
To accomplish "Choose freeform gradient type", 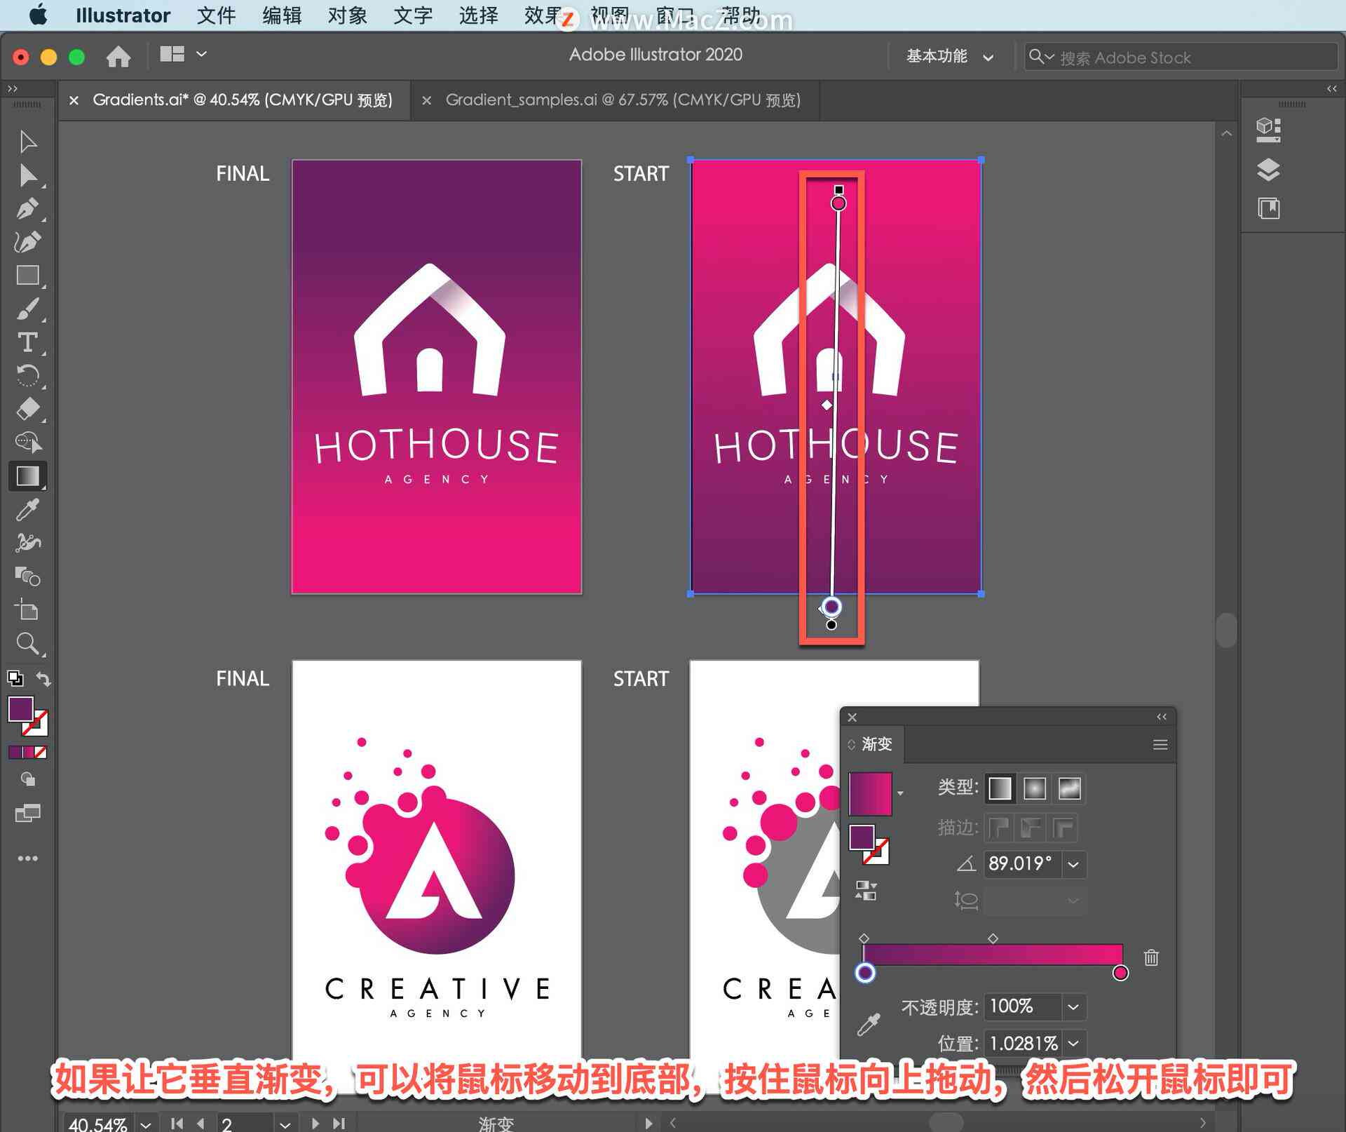I will (x=1069, y=788).
